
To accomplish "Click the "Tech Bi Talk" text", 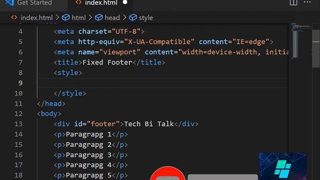I will [149, 124].
